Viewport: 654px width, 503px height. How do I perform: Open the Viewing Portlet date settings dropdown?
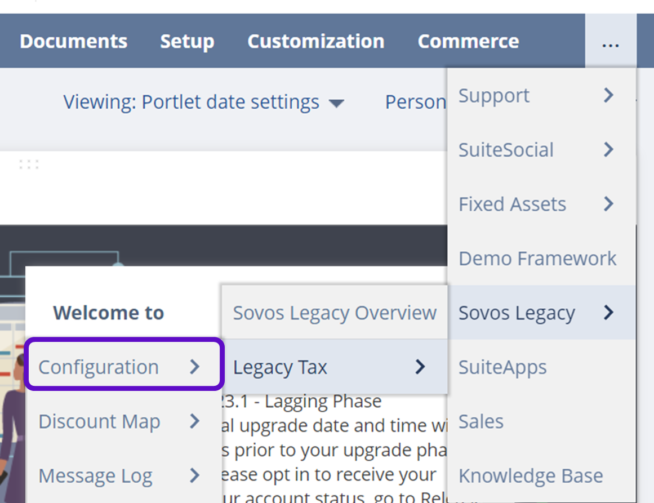click(x=203, y=103)
